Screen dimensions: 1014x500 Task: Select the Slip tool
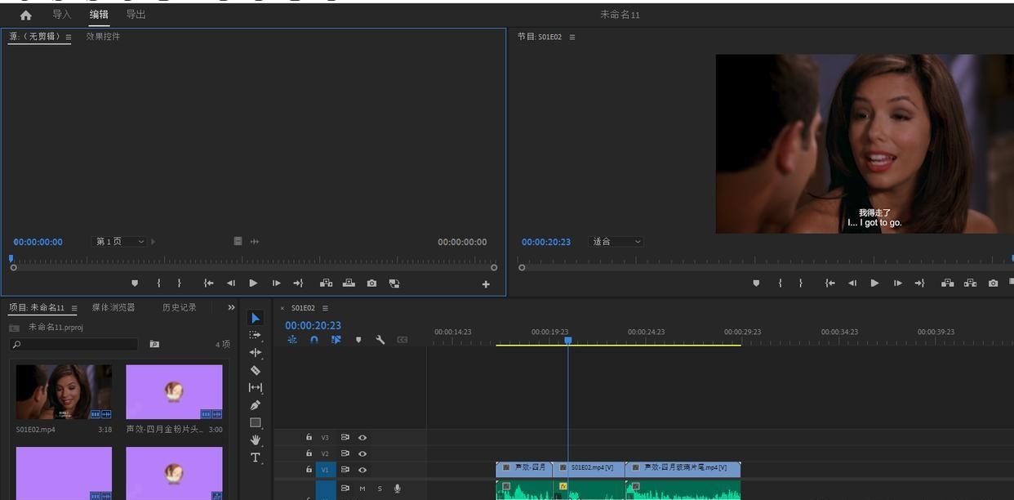tap(256, 387)
